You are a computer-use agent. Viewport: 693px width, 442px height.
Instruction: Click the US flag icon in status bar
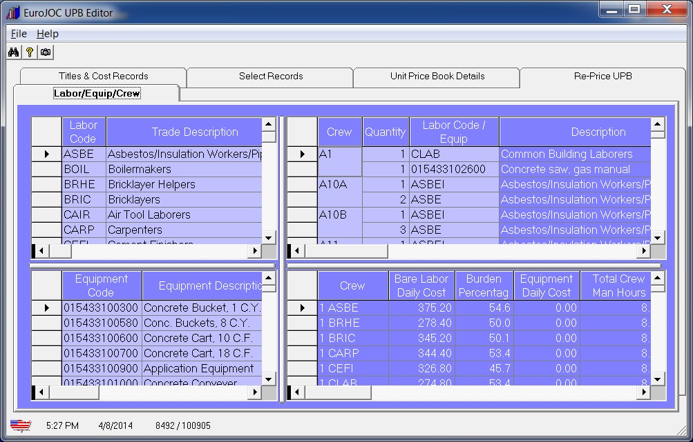21,425
